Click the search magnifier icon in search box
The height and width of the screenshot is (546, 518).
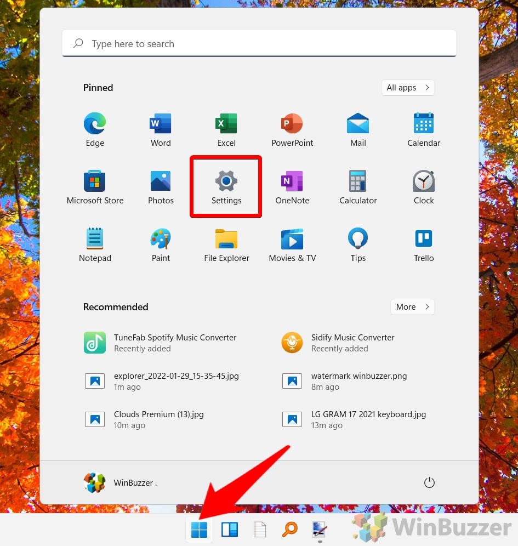78,43
